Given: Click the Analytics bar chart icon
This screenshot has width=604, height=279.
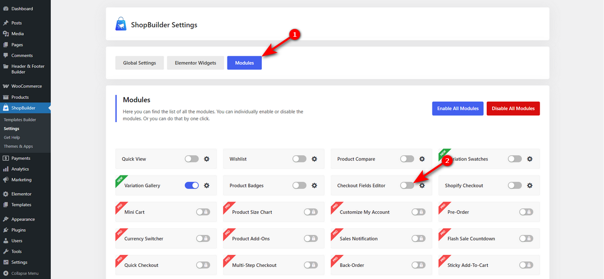Looking at the screenshot, I should pos(6,169).
